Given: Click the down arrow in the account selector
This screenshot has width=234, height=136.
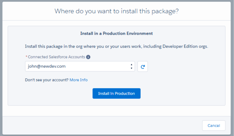Looking at the screenshot, I should 132,68.
